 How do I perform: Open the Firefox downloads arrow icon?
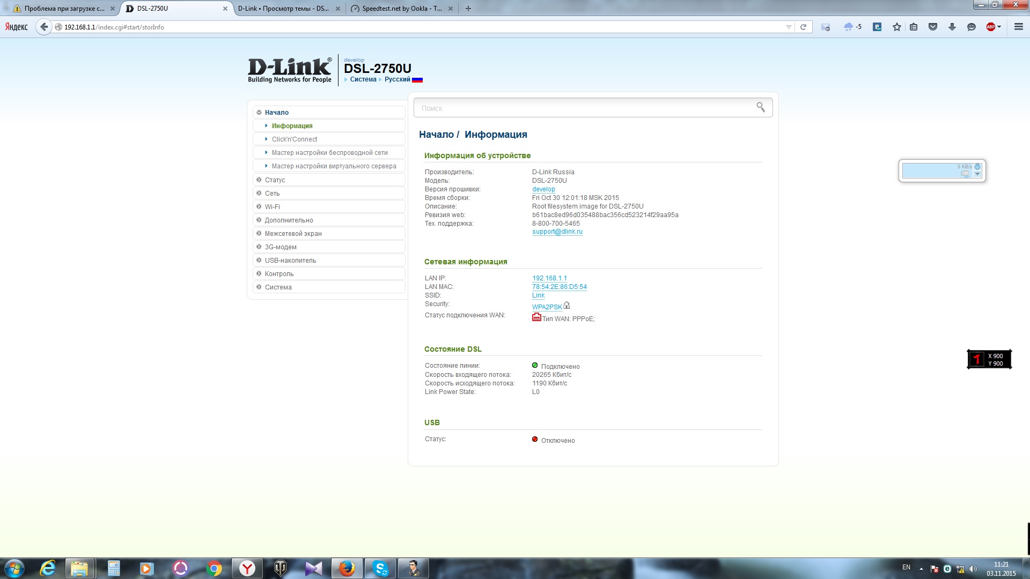(x=952, y=27)
